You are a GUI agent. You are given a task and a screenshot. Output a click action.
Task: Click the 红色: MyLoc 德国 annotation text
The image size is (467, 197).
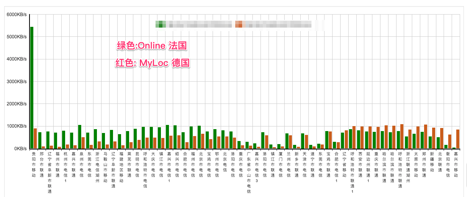coord(152,63)
